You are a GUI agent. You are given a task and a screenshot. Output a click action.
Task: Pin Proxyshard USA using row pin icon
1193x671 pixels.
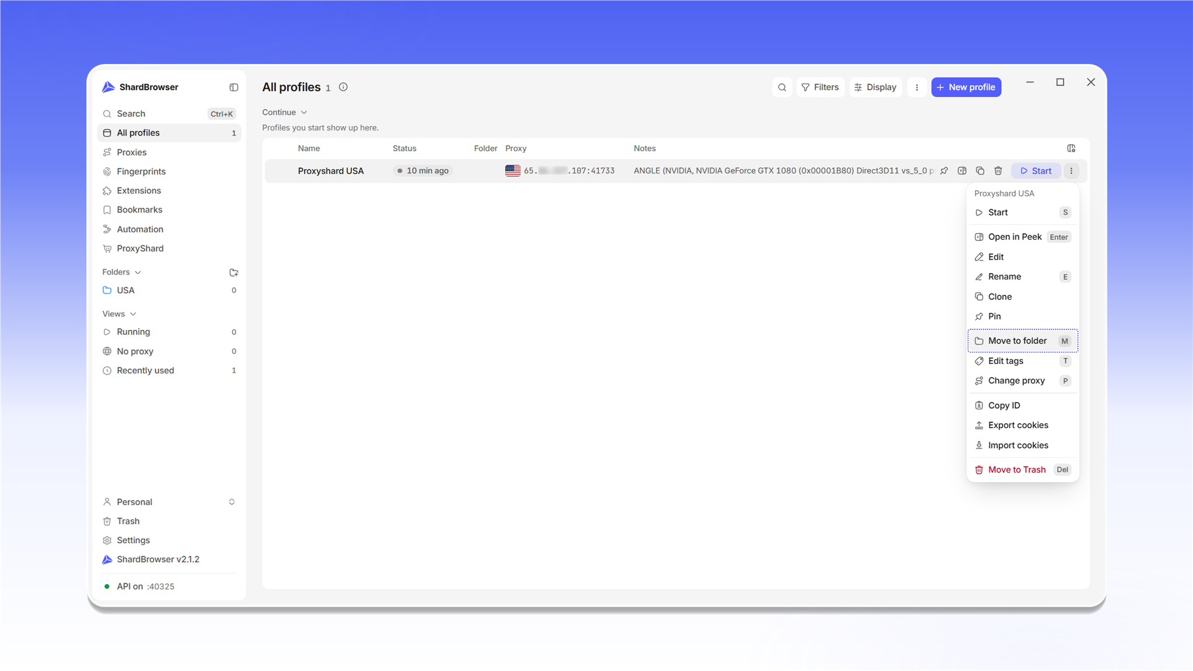[944, 171]
